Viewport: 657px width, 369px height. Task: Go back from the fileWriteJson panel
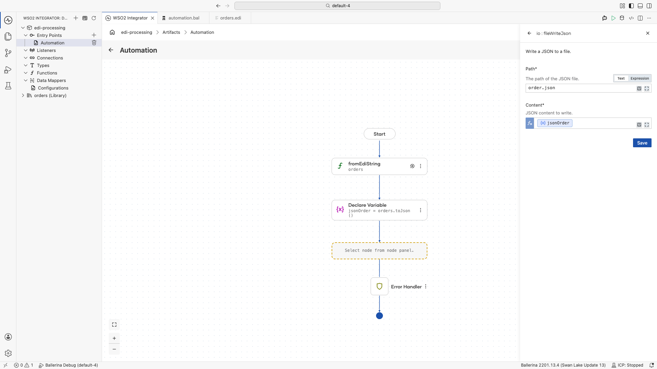pyautogui.click(x=529, y=33)
